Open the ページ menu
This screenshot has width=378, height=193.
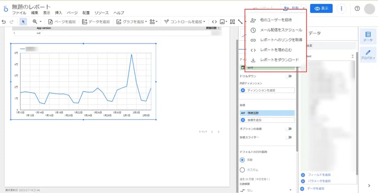pyautogui.click(x=72, y=13)
